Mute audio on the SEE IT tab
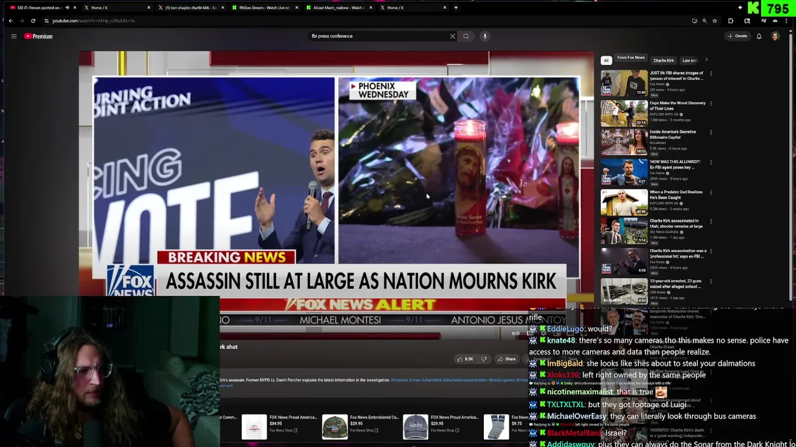This screenshot has width=796, height=447. tap(67, 7)
